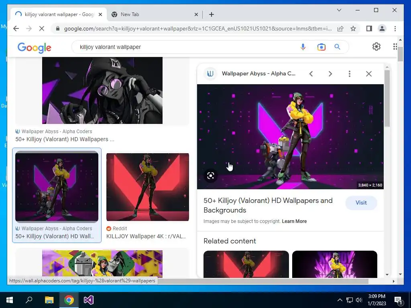This screenshot has width=411, height=308.
Task: Click the page vertical scrollbar down arrow
Action: tap(400, 274)
